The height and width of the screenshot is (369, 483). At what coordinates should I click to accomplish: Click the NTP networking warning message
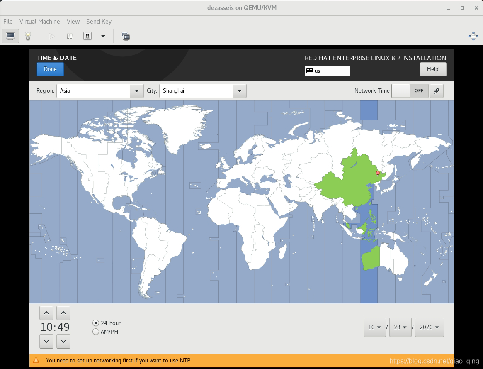(118, 360)
